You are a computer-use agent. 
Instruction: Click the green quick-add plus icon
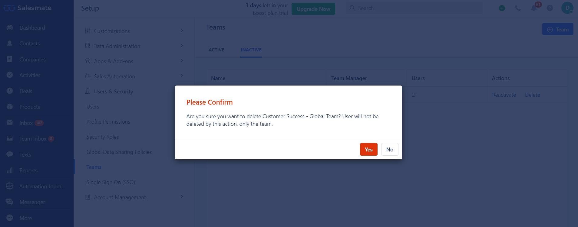[502, 8]
